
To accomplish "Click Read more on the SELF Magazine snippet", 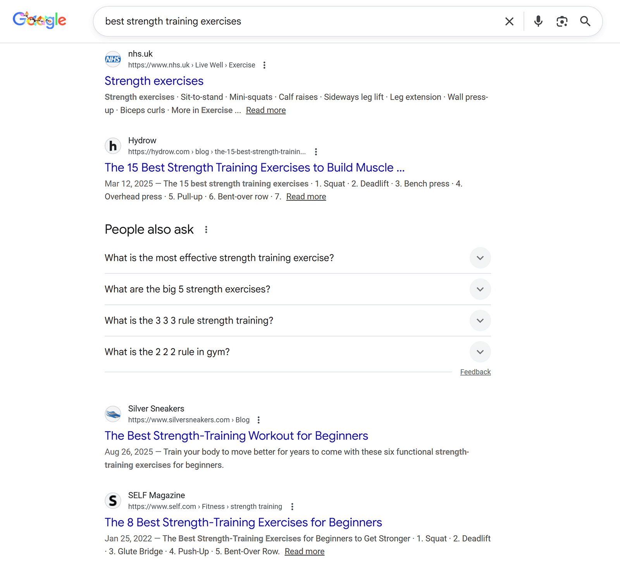I will click(304, 551).
